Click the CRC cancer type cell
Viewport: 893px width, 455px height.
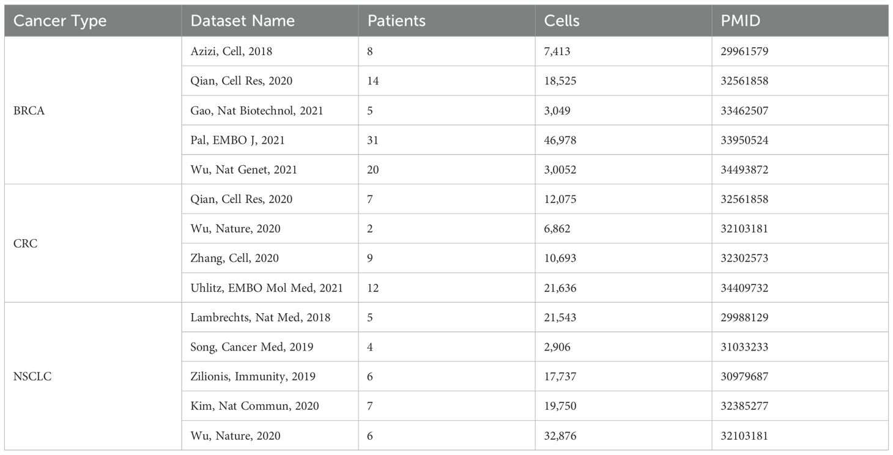coord(25,243)
